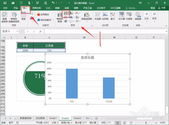169x125 pixels.
Task: Open the Customize Quick Access Toolbar dropdown
Action: point(69,3)
